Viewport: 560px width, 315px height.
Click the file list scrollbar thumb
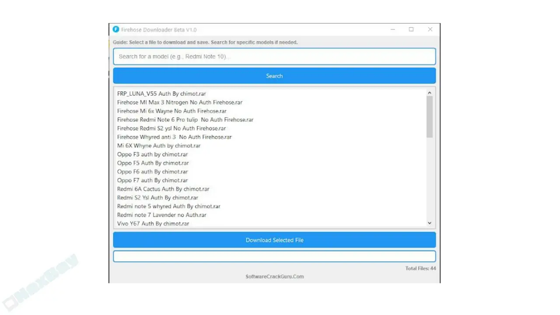point(429,116)
